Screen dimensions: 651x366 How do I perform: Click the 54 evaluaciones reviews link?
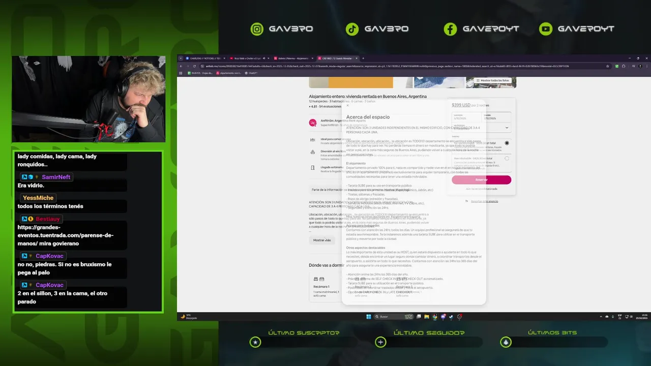[x=330, y=107]
